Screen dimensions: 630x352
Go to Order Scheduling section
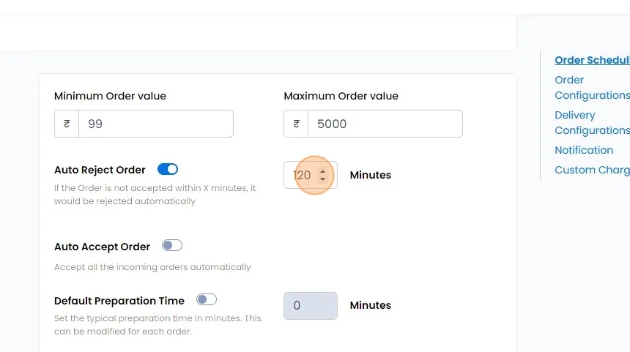(592, 61)
